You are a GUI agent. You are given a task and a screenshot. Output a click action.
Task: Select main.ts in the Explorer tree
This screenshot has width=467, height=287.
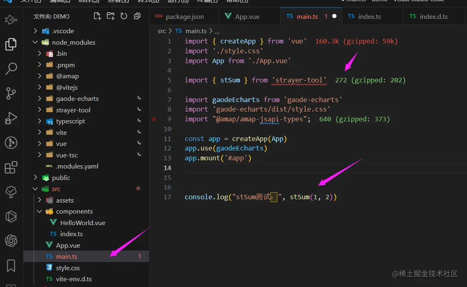(86, 256)
